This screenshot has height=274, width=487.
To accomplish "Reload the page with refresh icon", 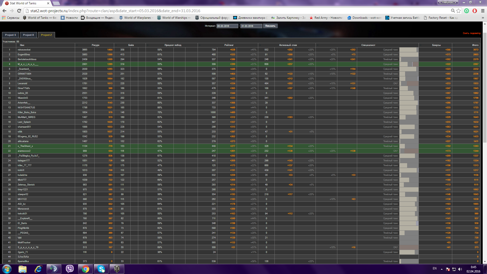I will tap(19, 11).
